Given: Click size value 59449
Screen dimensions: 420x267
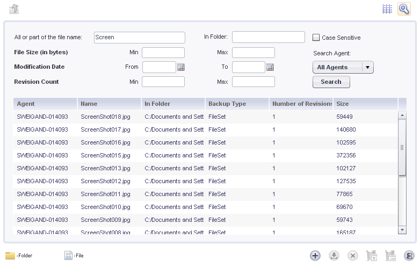Looking at the screenshot, I should tap(344, 117).
